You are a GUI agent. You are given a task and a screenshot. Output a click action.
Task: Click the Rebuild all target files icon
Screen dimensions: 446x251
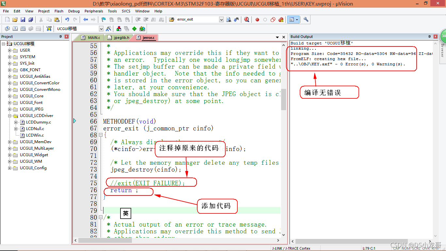23,28
